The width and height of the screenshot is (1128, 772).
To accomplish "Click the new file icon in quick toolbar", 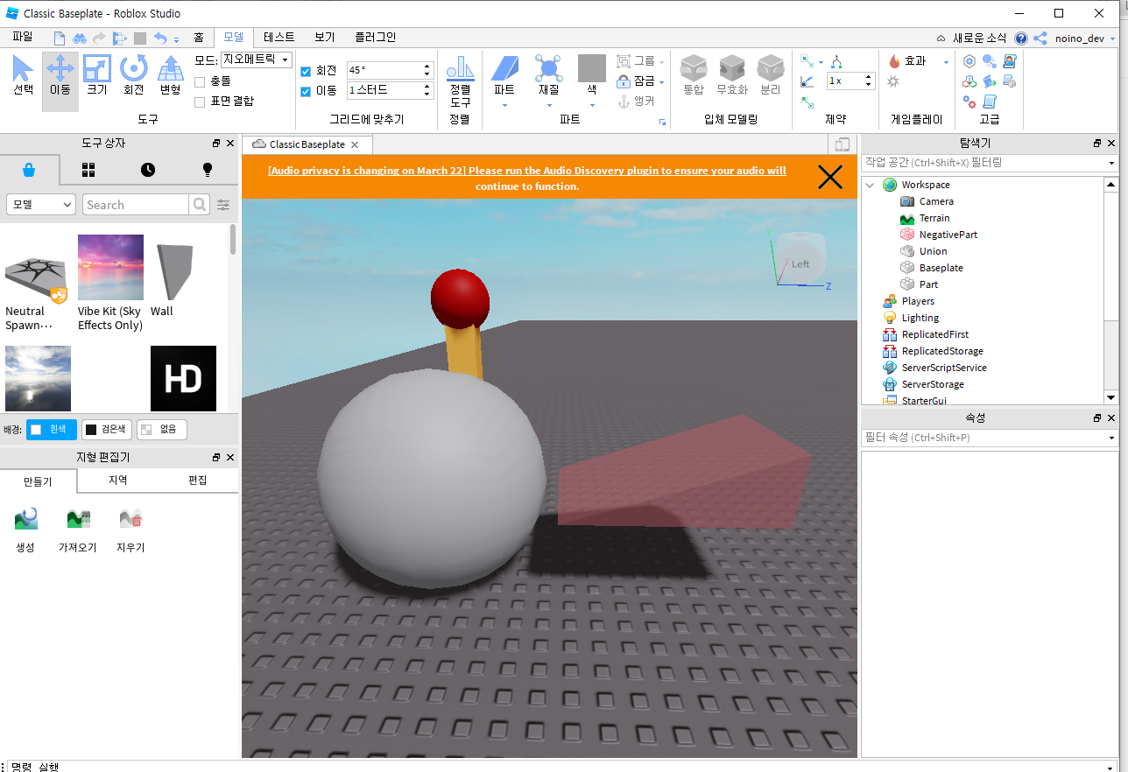I will point(60,38).
